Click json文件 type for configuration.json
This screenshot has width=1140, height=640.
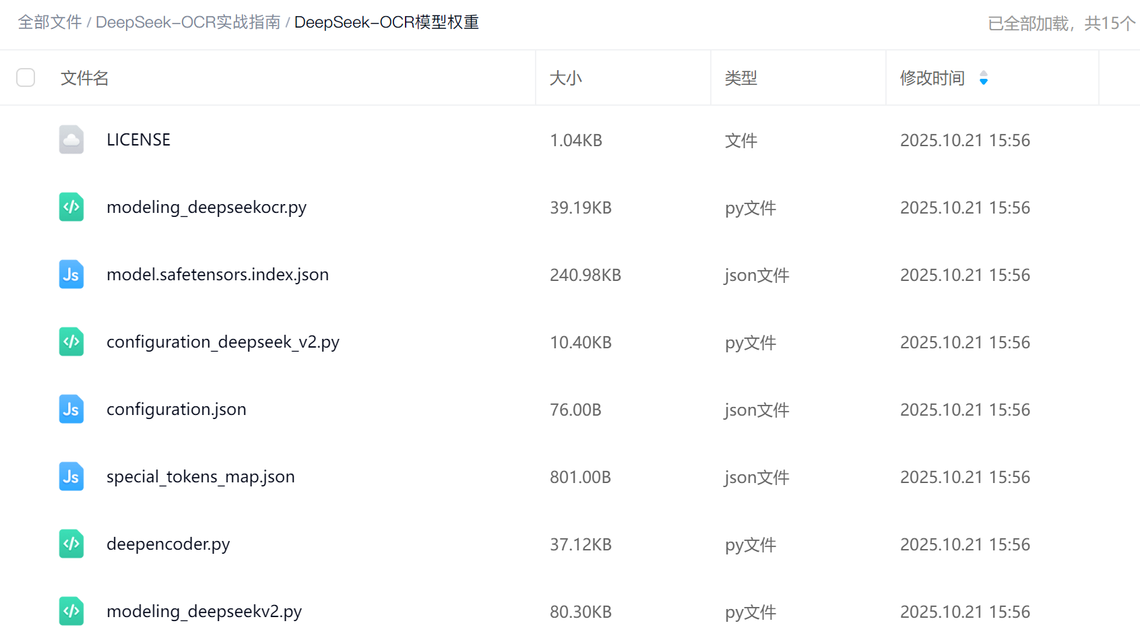[x=757, y=410]
